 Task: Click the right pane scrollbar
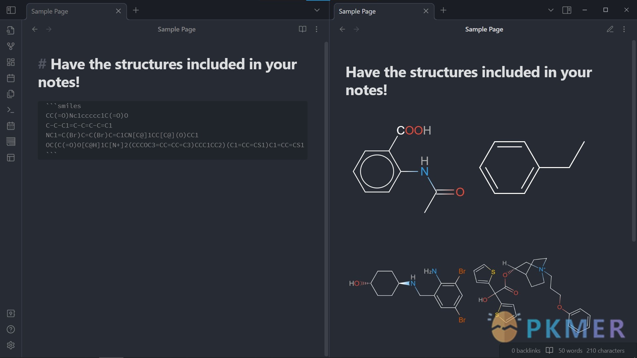point(634,141)
